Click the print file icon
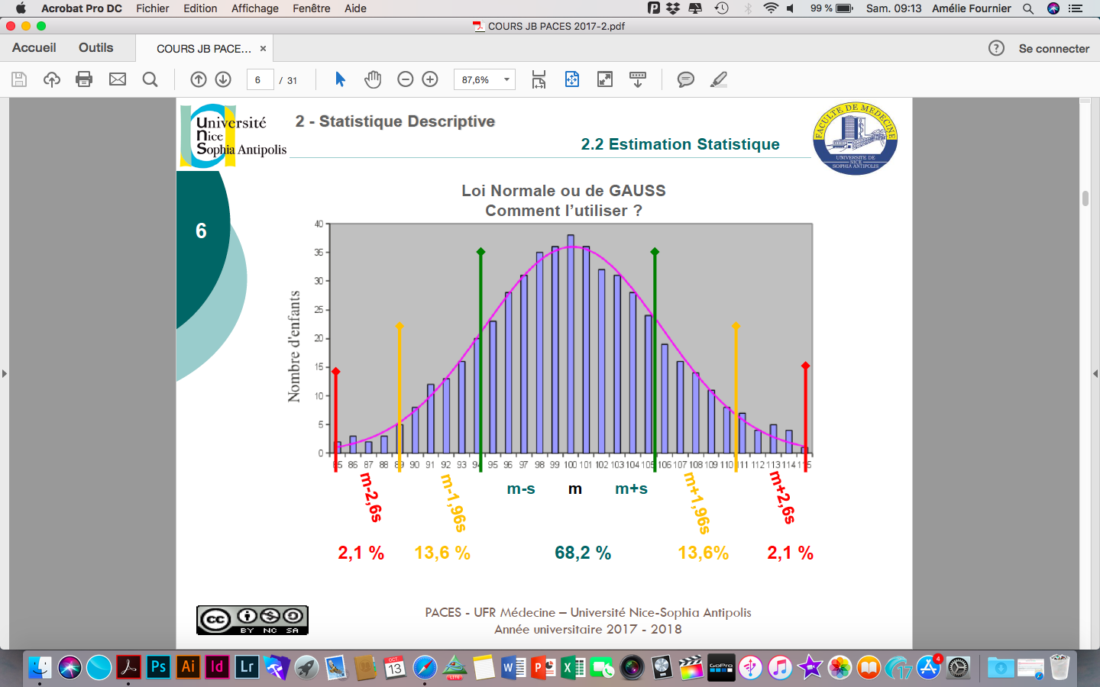 (84, 79)
